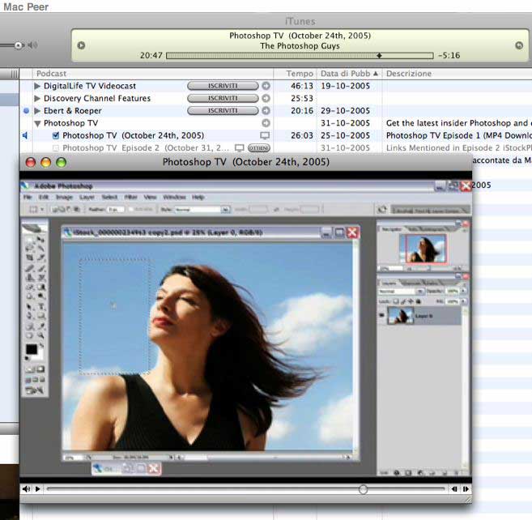Click the remaining time -5:16 in iTunes display
This screenshot has height=520, width=532.
point(449,55)
